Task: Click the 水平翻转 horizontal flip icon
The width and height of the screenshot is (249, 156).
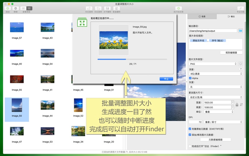Action: [x=107, y=8]
